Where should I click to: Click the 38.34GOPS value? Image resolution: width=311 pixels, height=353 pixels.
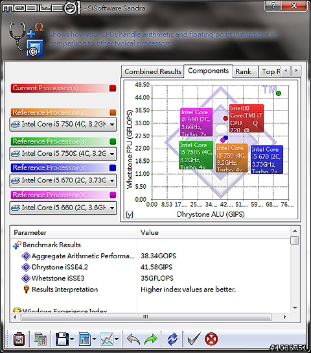pyautogui.click(x=159, y=256)
